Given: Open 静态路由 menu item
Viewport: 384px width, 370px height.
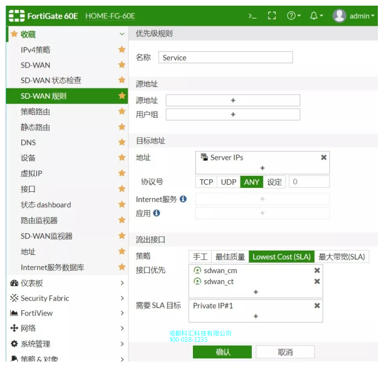Looking at the screenshot, I should pos(35,127).
